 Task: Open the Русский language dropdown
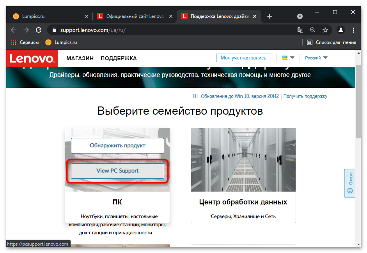click(x=316, y=58)
